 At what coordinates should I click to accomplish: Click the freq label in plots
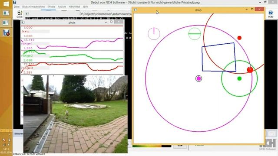[25, 31]
